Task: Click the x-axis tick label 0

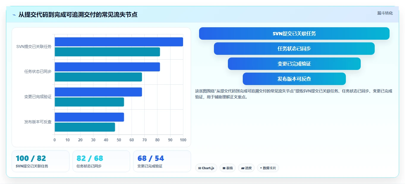Action: [x=54, y=140]
